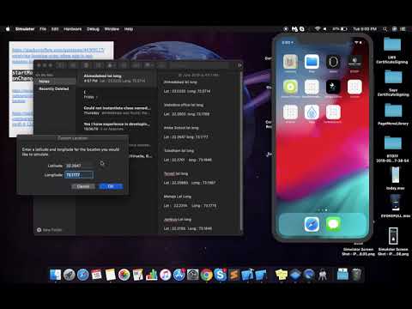Click the clock in the menu bar

pos(365,29)
